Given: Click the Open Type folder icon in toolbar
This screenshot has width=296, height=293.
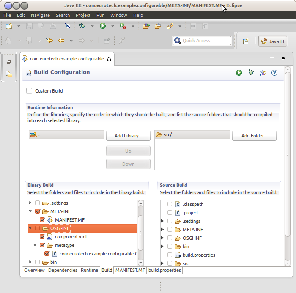Looking at the screenshot, I should pyautogui.click(x=146, y=26).
